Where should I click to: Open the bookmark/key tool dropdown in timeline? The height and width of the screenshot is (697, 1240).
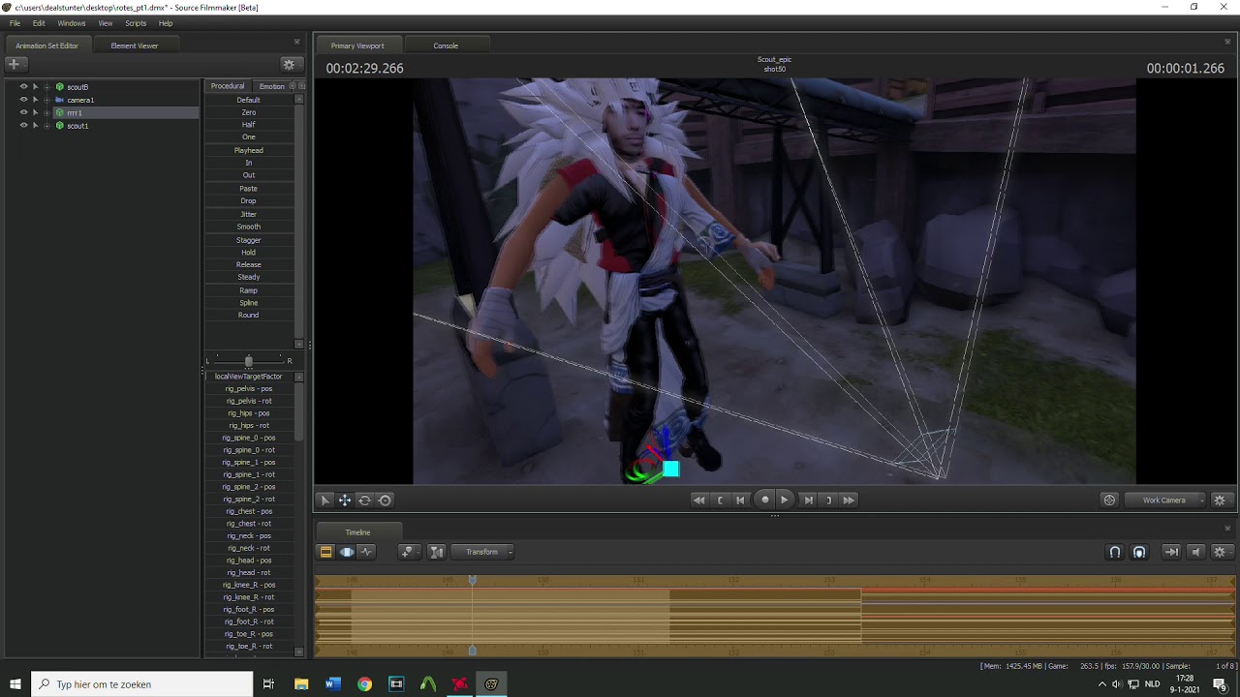(x=408, y=552)
